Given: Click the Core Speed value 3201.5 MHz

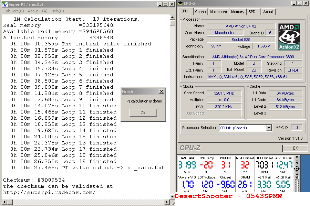Looking at the screenshot, I should 224,93.
